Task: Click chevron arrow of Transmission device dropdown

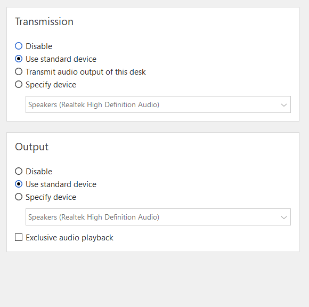Action: pos(284,105)
